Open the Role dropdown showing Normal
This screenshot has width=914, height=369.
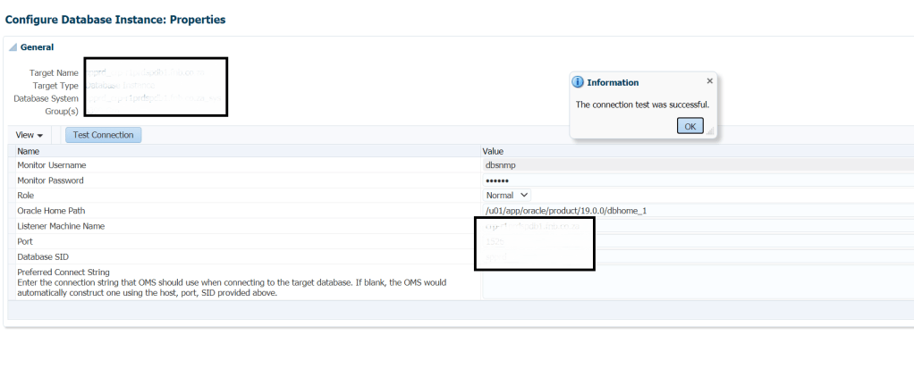point(507,195)
